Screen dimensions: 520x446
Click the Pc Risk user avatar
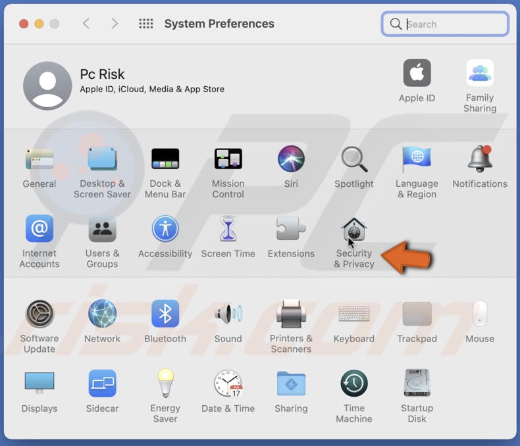click(x=47, y=86)
